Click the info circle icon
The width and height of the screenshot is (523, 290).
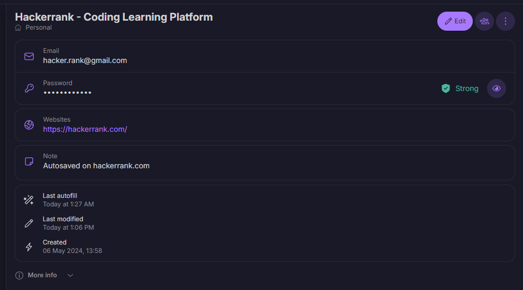click(20, 275)
